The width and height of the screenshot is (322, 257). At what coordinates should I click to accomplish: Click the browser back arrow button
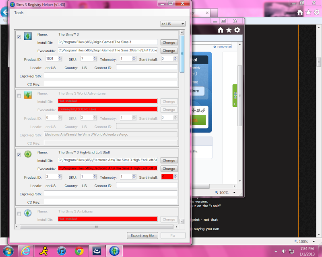[4, 12]
